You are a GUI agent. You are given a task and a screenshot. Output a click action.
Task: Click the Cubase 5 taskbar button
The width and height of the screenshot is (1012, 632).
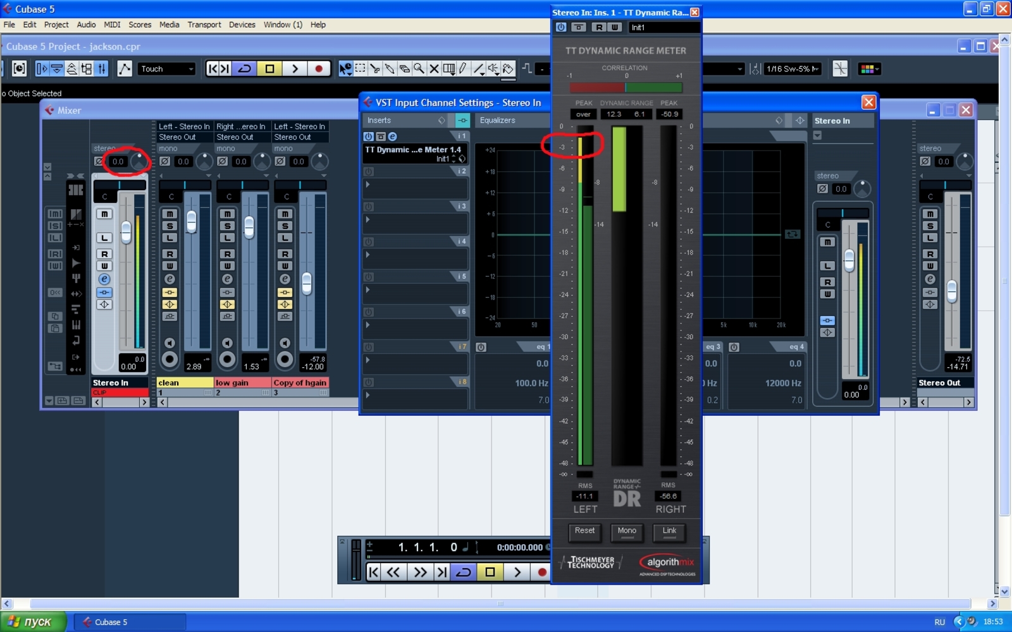click(x=130, y=622)
